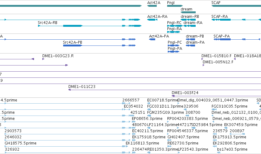Open the GH18575.5prime EST label
The image size is (261, 154).
pyautogui.click(x=21, y=143)
